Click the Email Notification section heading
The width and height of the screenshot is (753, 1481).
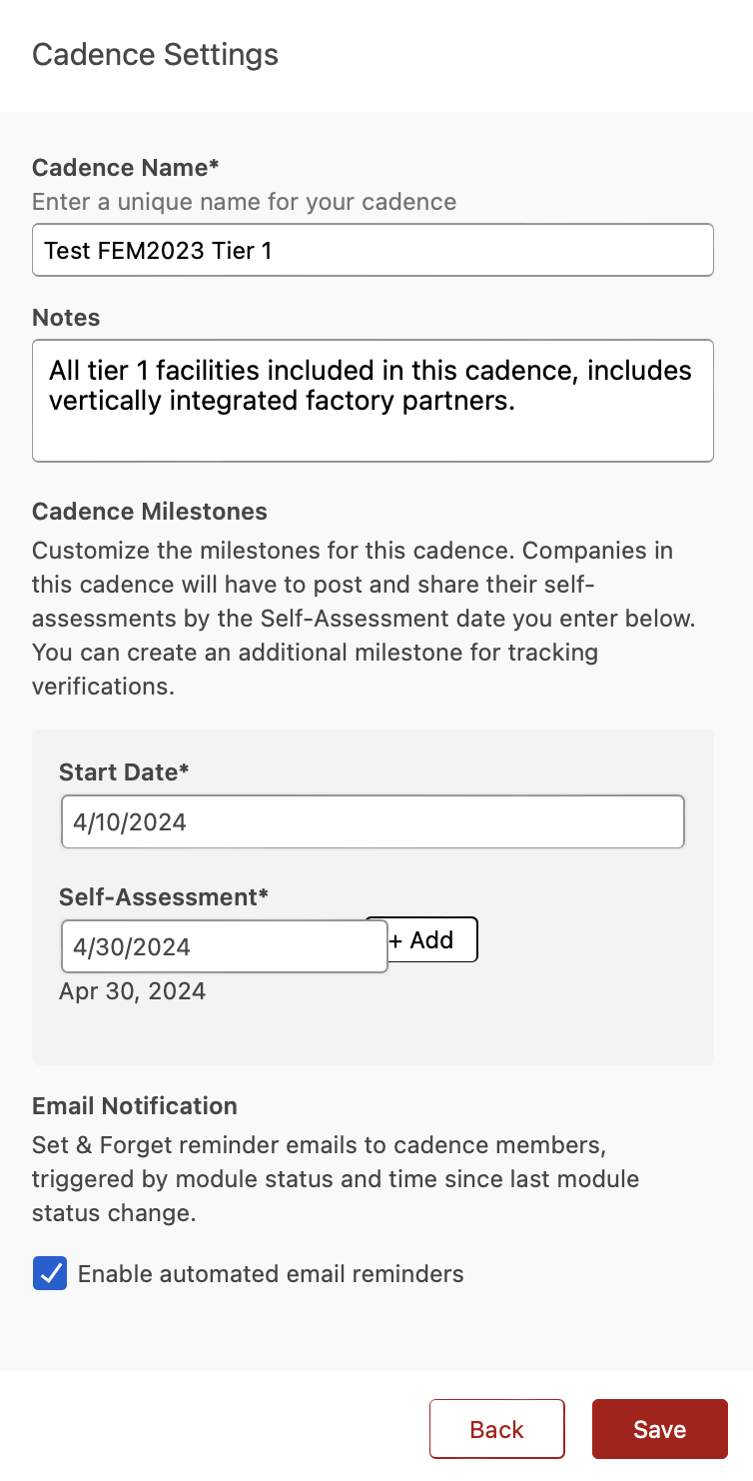click(135, 1106)
